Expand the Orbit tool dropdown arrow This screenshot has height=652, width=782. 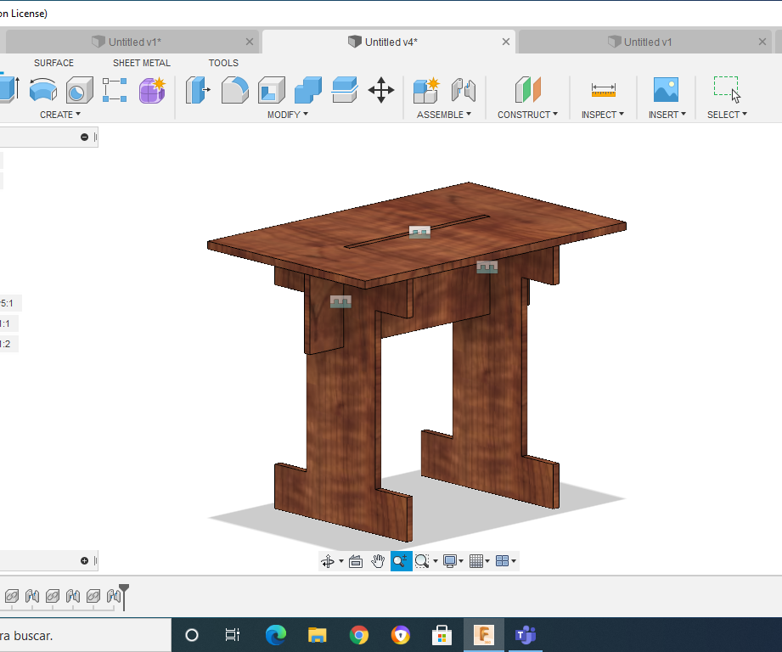(341, 561)
